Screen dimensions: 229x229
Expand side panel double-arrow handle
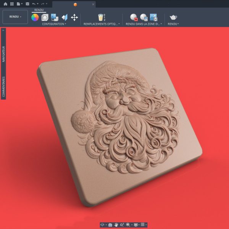pos(3,31)
